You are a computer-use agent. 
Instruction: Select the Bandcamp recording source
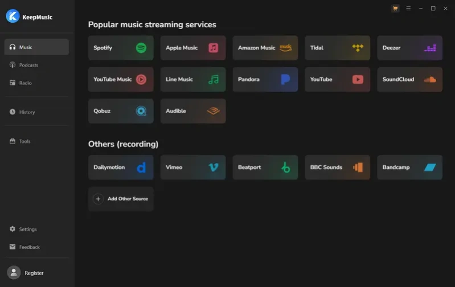[x=410, y=167]
